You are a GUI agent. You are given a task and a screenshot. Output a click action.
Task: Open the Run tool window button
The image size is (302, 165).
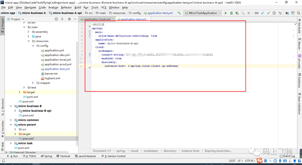click(x=13, y=156)
